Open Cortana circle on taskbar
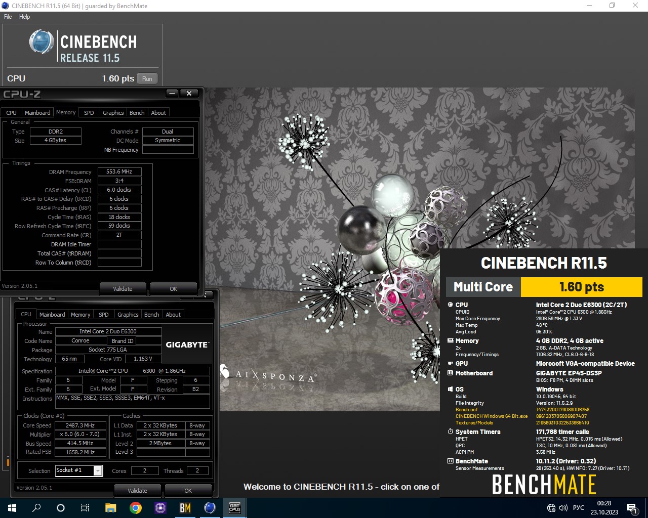The width and height of the screenshot is (648, 518). tap(61, 508)
